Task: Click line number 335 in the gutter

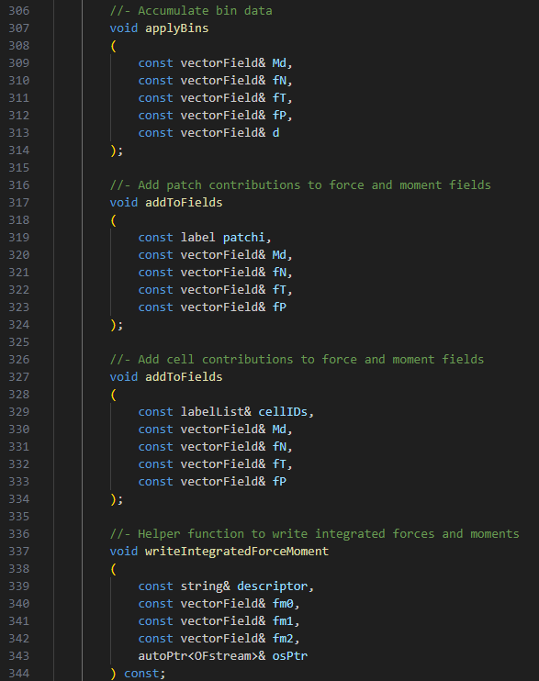Action: pos(19,517)
